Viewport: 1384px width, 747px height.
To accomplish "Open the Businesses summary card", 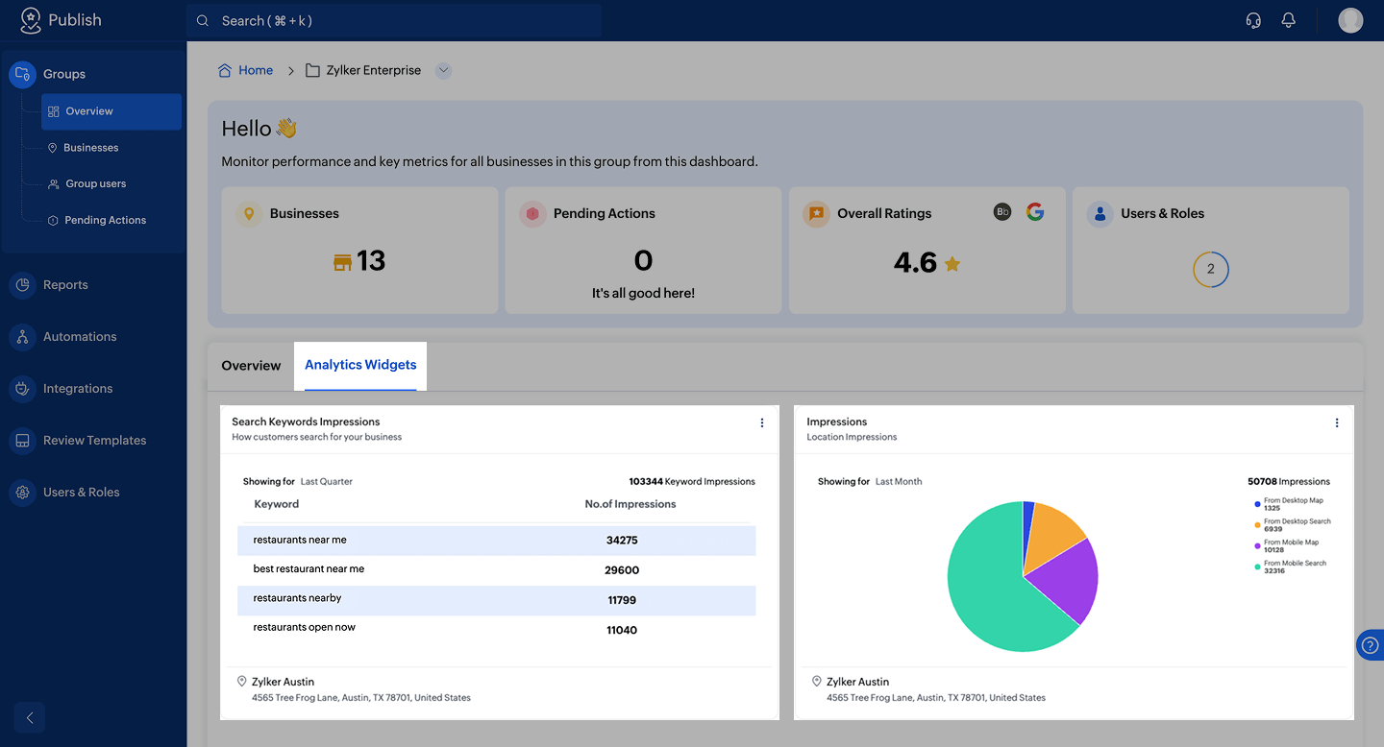I will 359,250.
